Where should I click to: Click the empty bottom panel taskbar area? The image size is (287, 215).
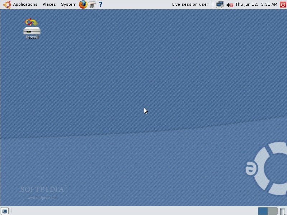[x=133, y=211]
